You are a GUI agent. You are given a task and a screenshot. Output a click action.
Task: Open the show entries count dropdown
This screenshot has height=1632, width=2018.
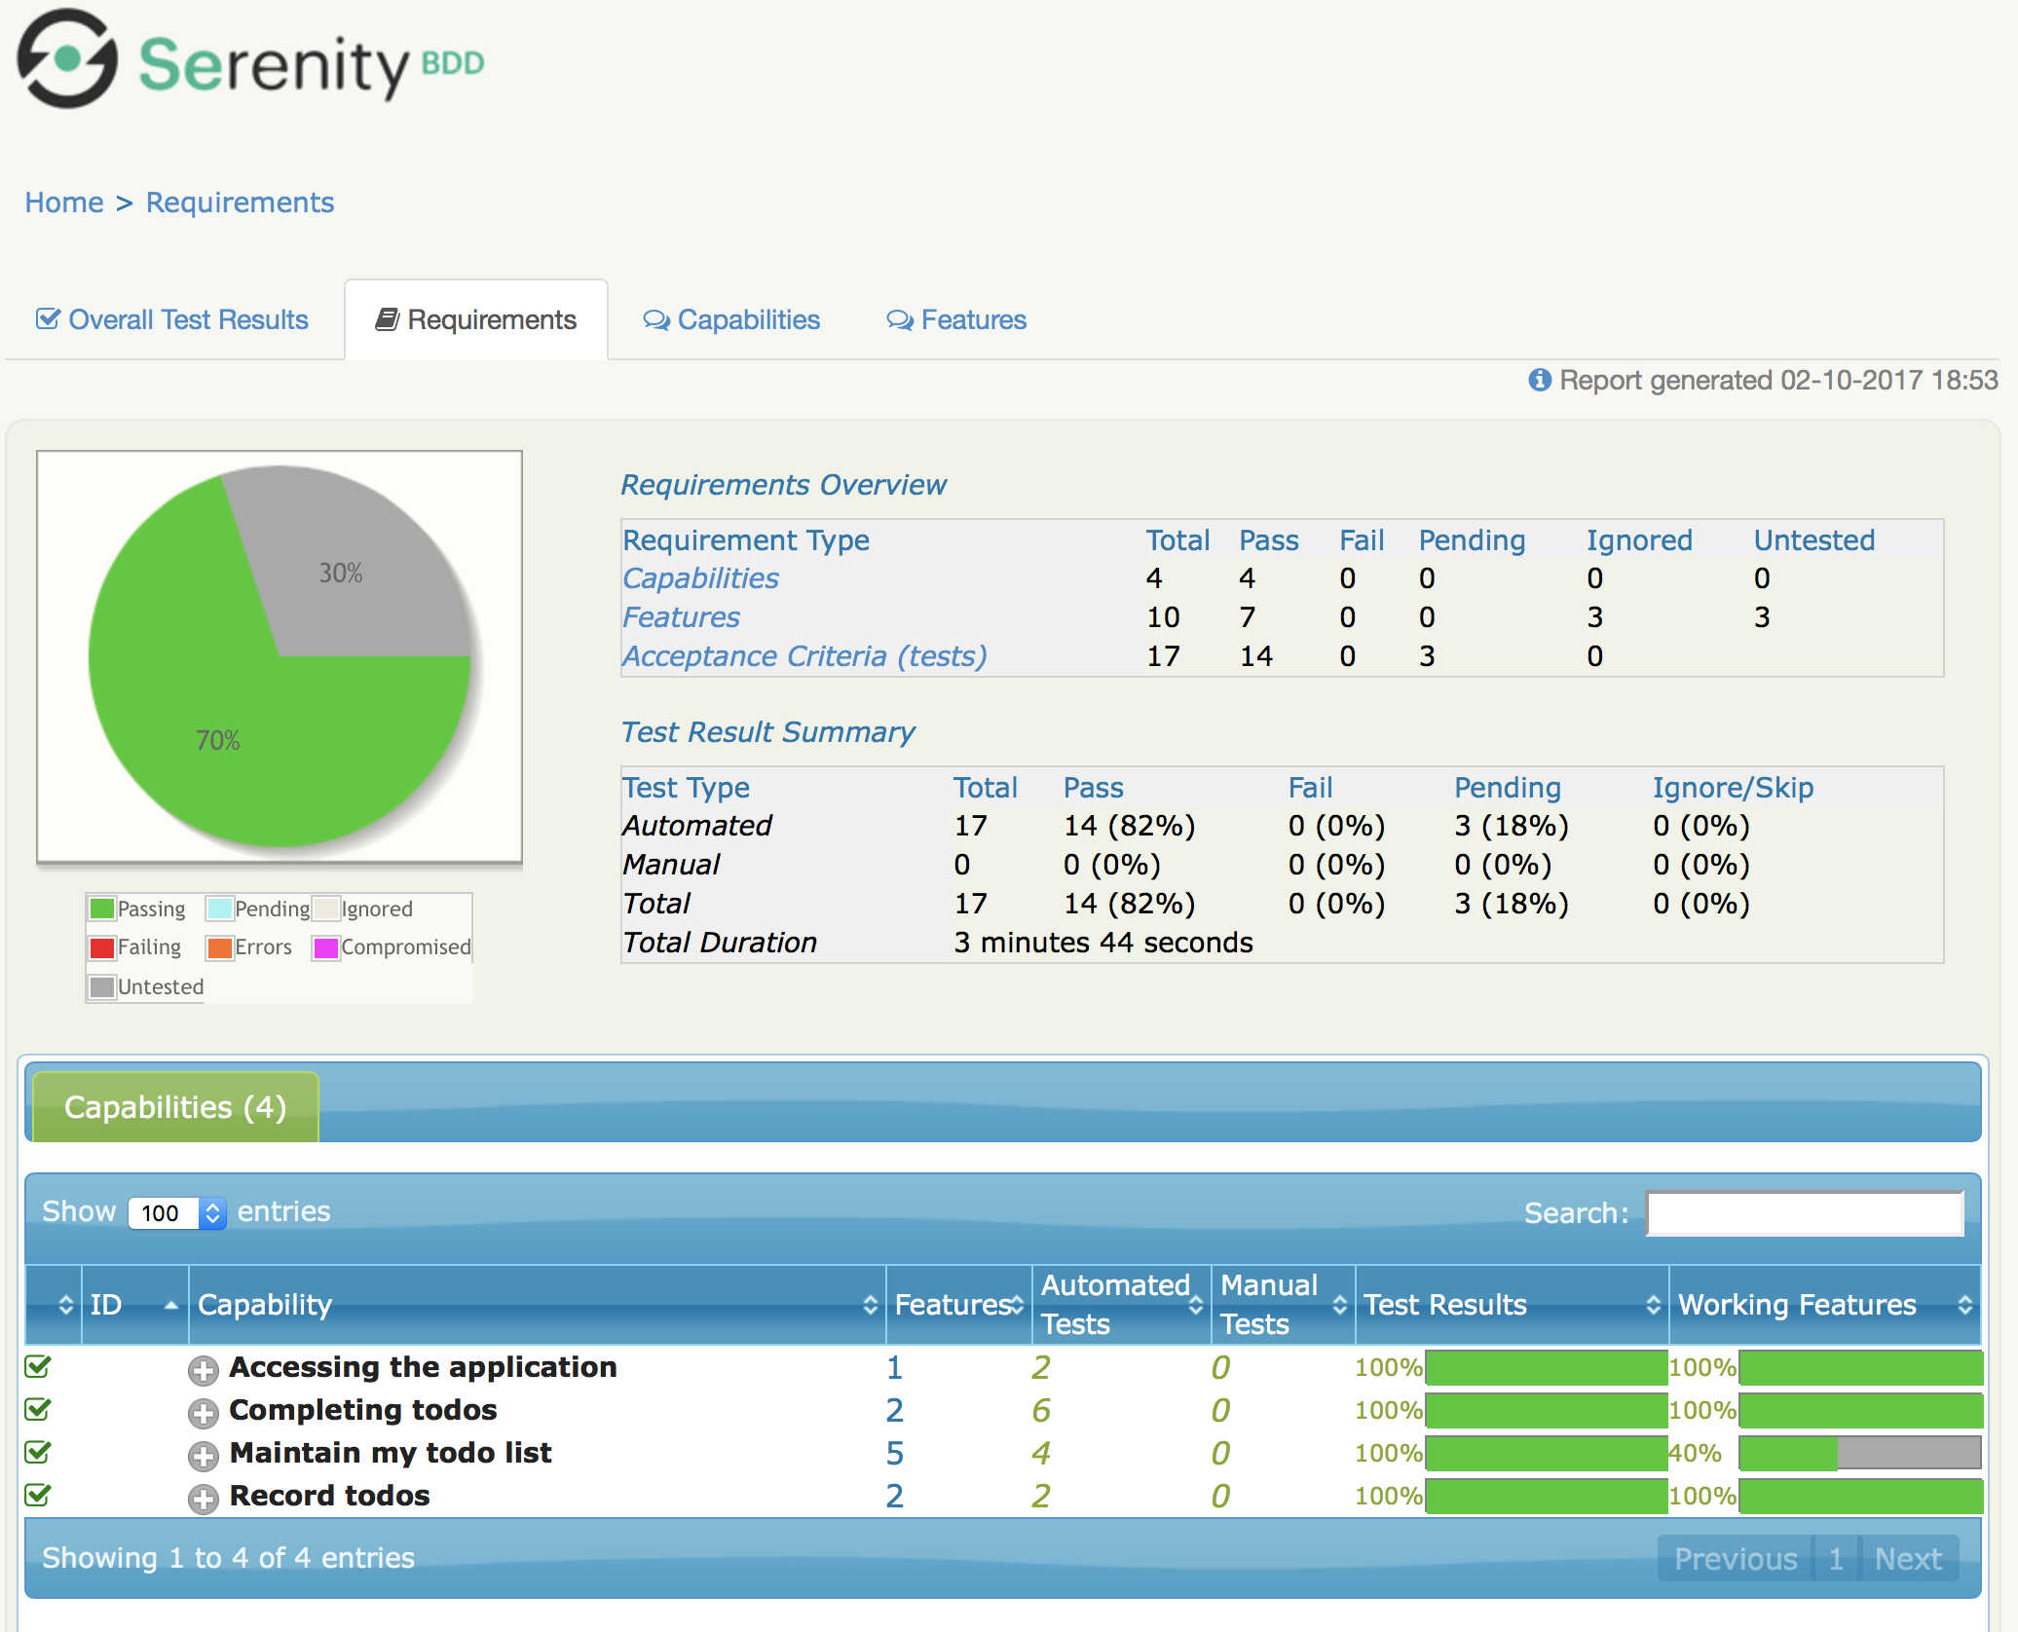pyautogui.click(x=177, y=1212)
